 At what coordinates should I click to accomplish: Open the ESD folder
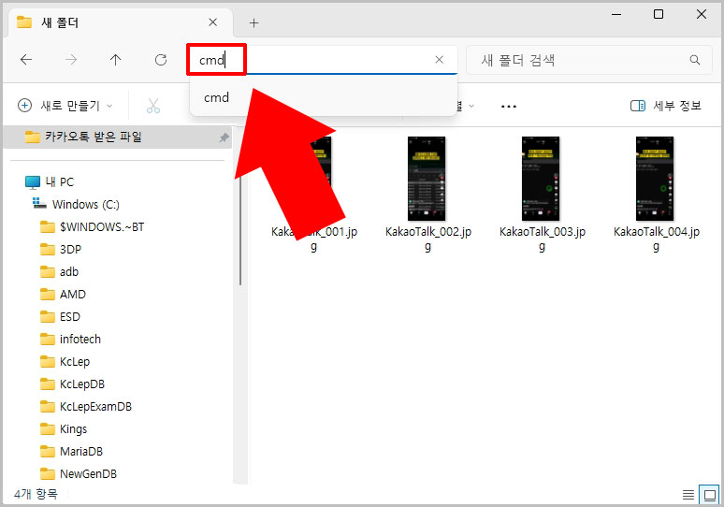coord(60,317)
